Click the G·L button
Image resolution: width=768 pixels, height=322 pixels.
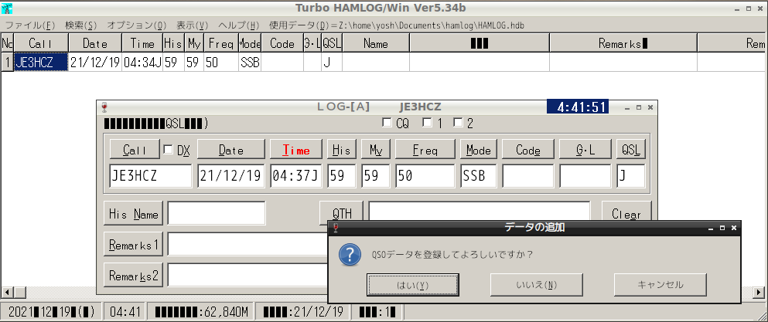(x=585, y=149)
